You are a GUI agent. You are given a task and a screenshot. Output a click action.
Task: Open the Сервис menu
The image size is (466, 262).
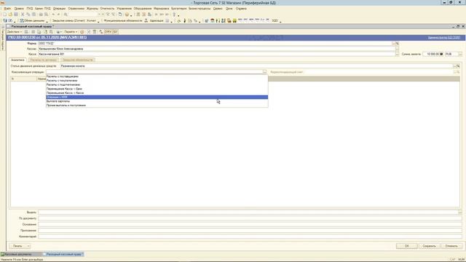coord(218,9)
